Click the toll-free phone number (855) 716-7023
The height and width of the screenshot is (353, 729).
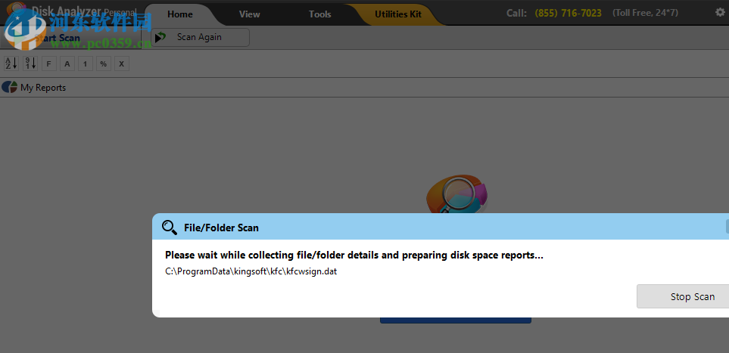point(569,13)
